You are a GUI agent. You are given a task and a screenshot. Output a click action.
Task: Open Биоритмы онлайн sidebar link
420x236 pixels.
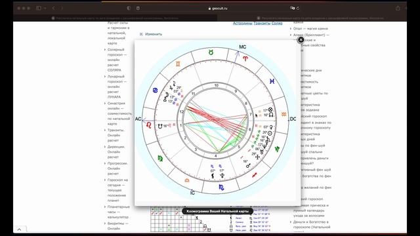coord(118,226)
